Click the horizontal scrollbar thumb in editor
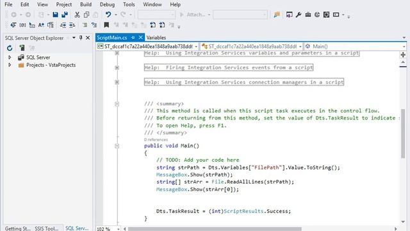The height and width of the screenshot is (231, 410). coord(215,229)
